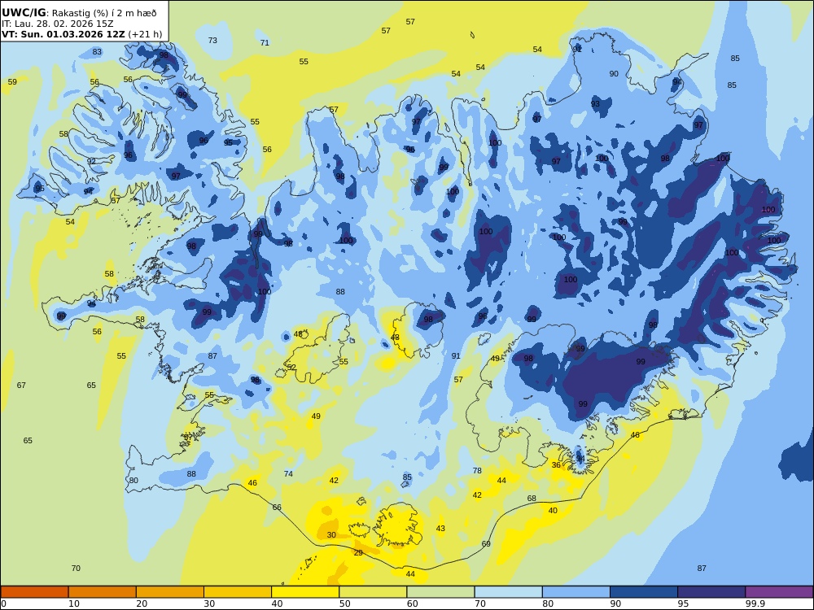Click the purple legend swatch above 99.9
814x610 pixels.
(779, 592)
